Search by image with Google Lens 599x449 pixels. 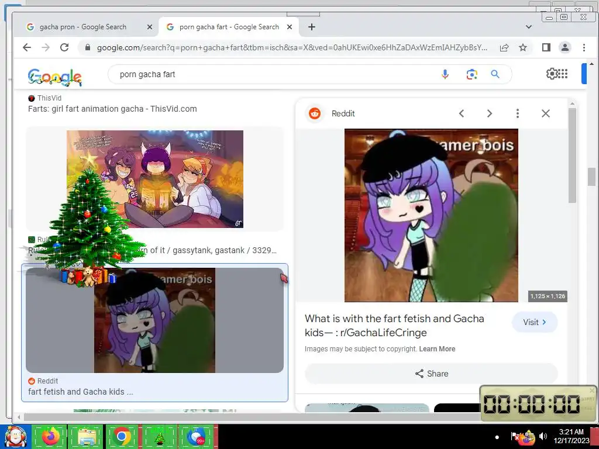pos(472,74)
